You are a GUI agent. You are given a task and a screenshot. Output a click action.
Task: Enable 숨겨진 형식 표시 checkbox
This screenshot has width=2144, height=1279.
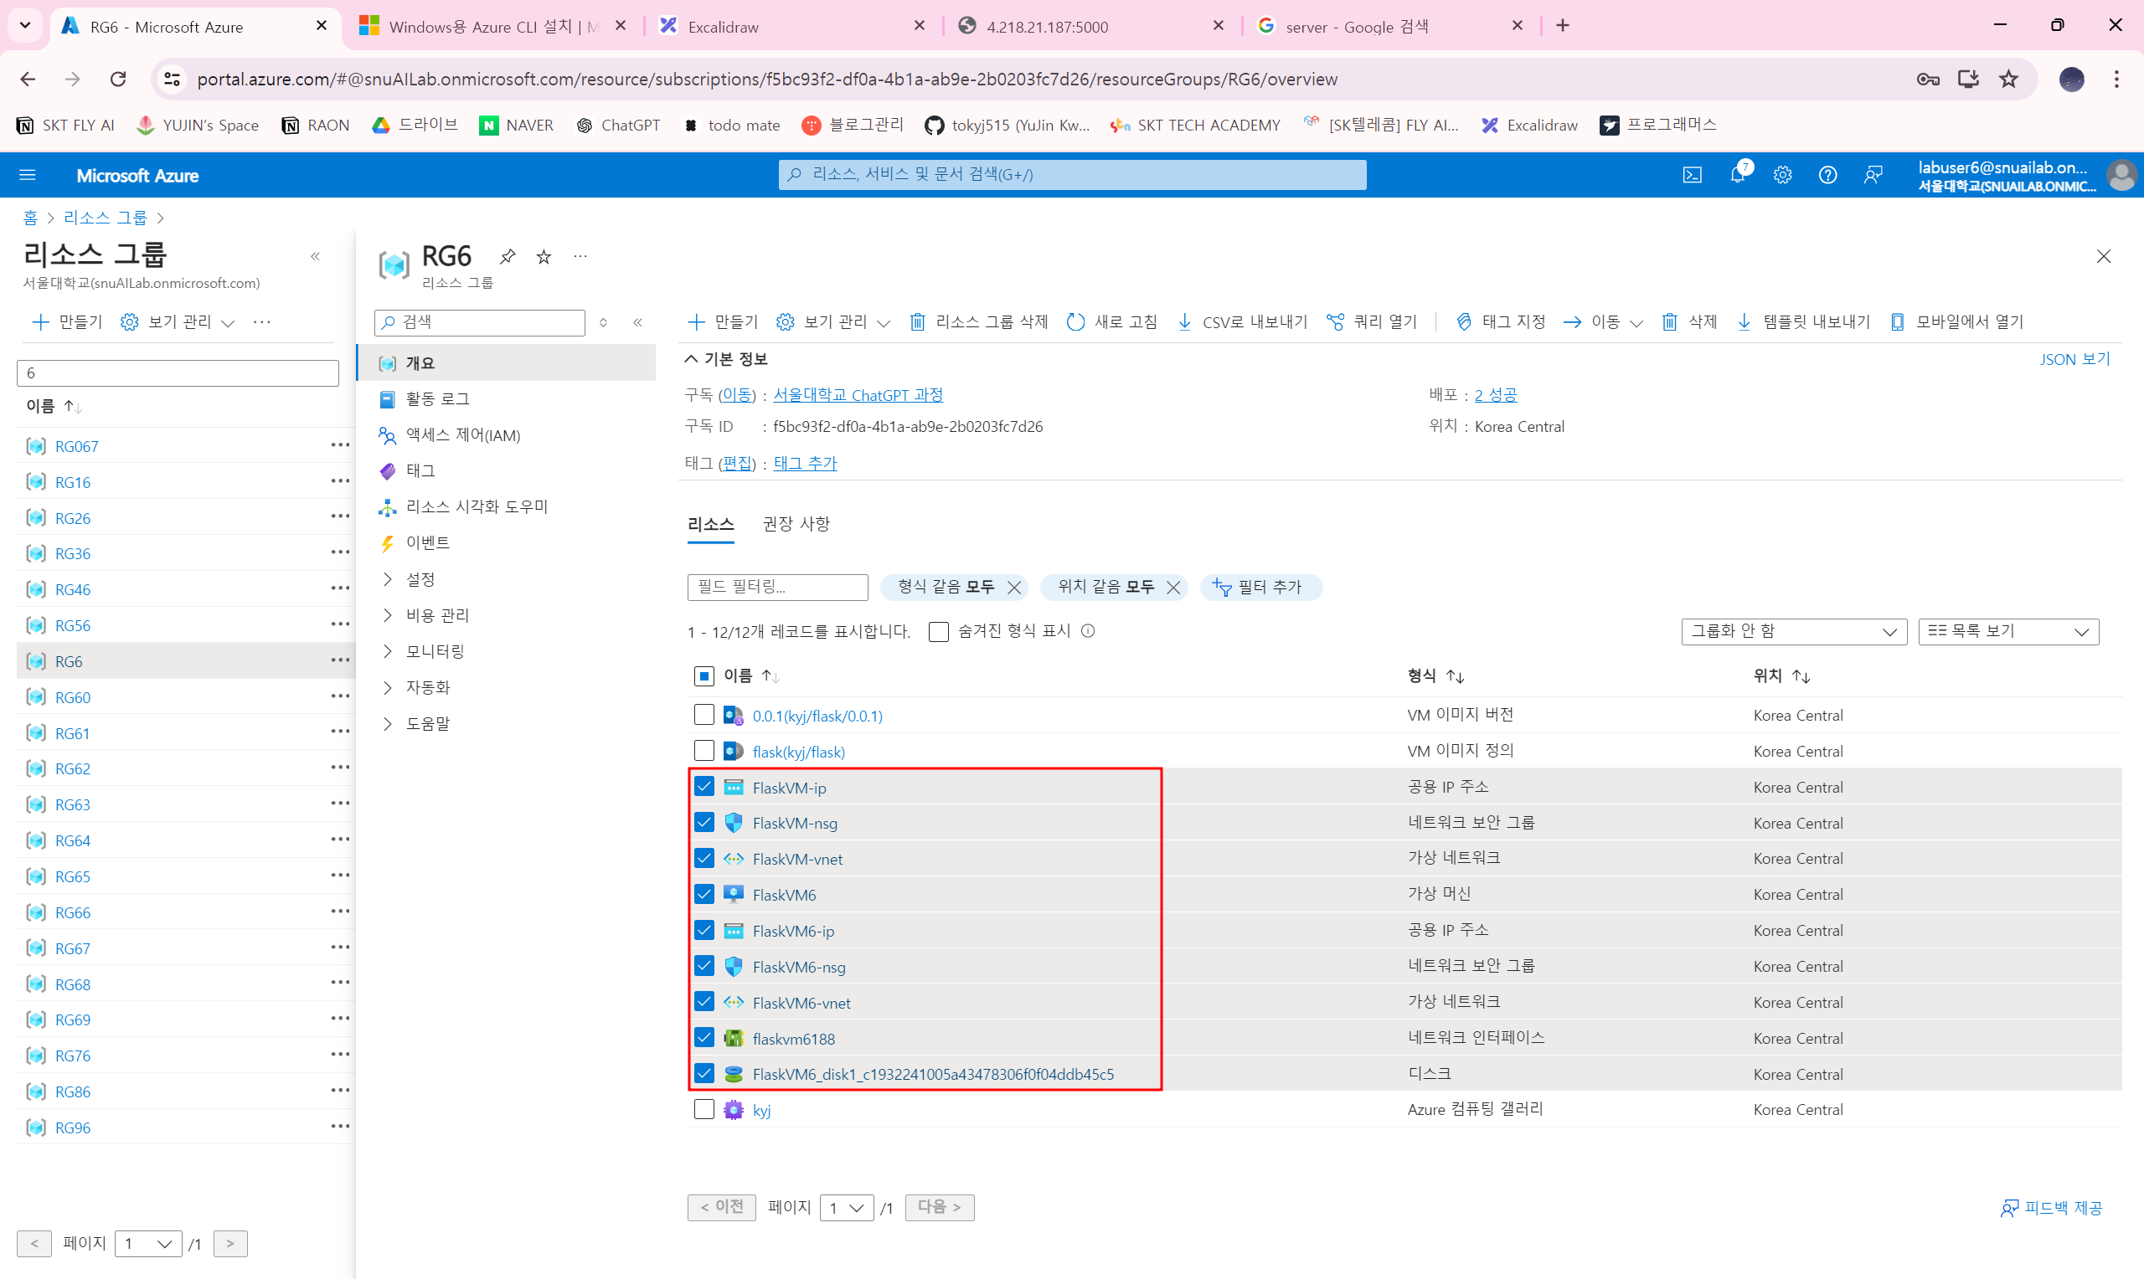click(x=939, y=632)
